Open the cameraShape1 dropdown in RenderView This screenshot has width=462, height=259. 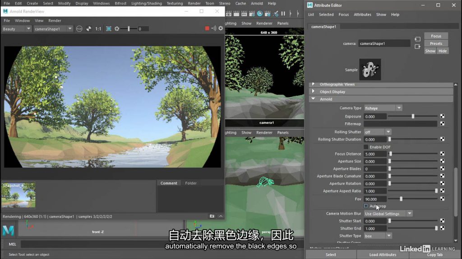click(x=53, y=29)
